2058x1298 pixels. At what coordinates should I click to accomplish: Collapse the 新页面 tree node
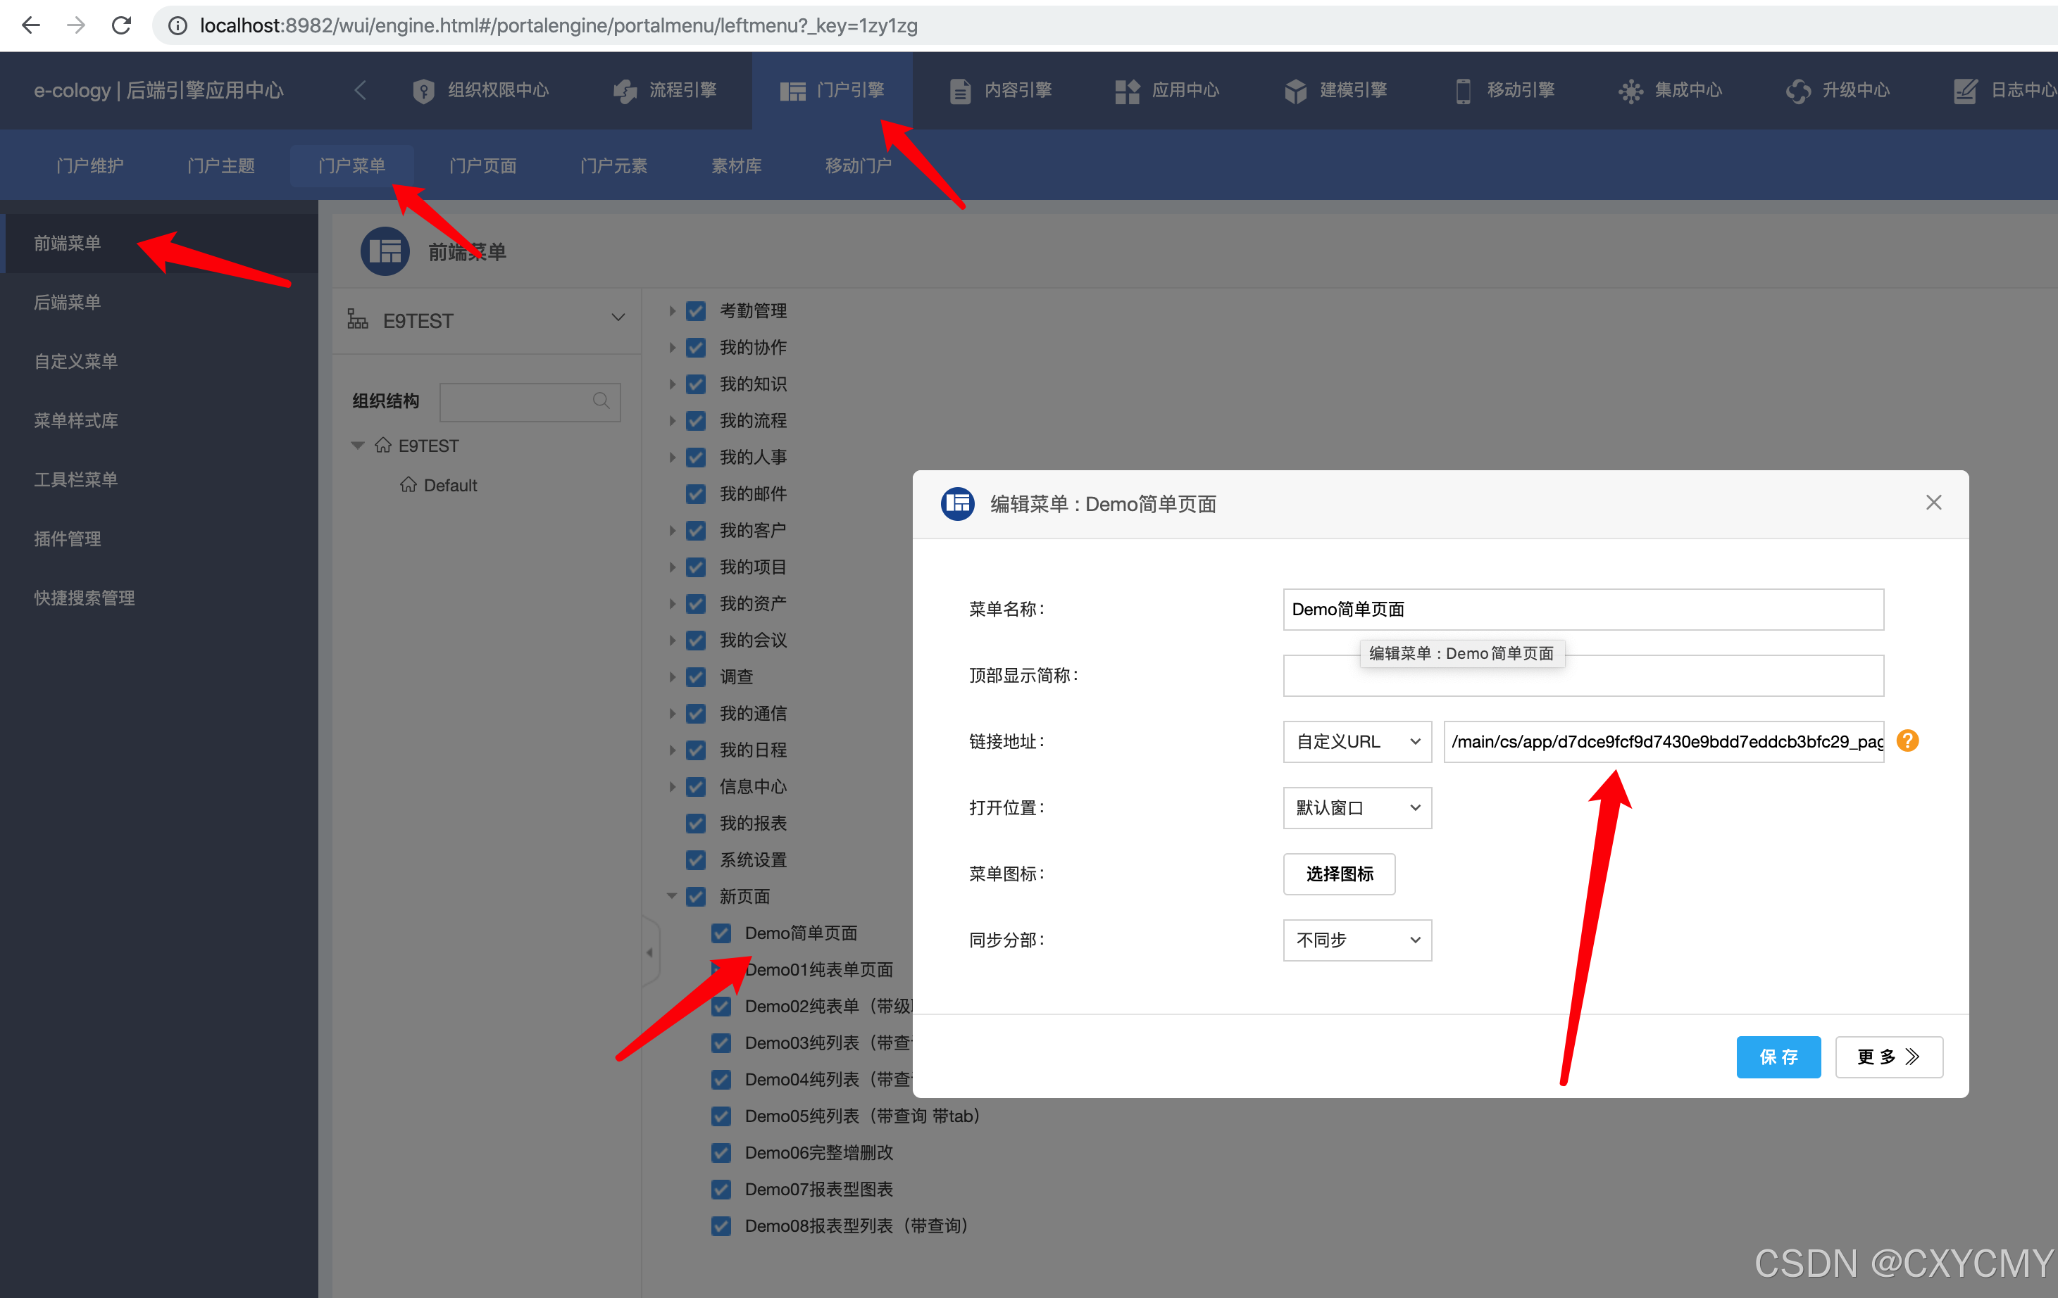pyautogui.click(x=672, y=896)
